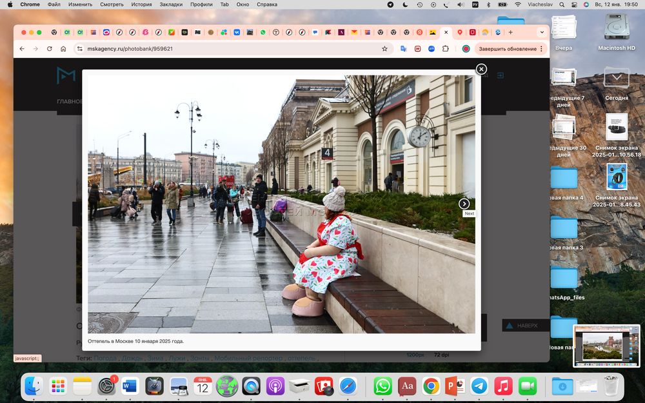Open the Chrome Extensions puzzle icon
The height and width of the screenshot is (403, 645).
point(445,48)
